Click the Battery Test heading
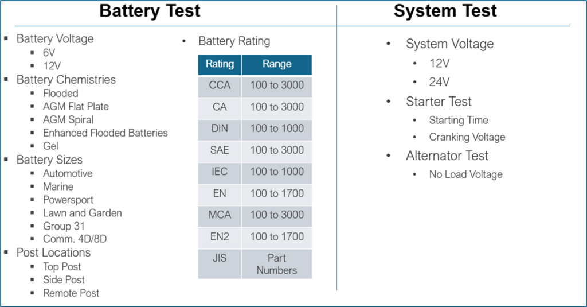The image size is (587, 307). (150, 11)
